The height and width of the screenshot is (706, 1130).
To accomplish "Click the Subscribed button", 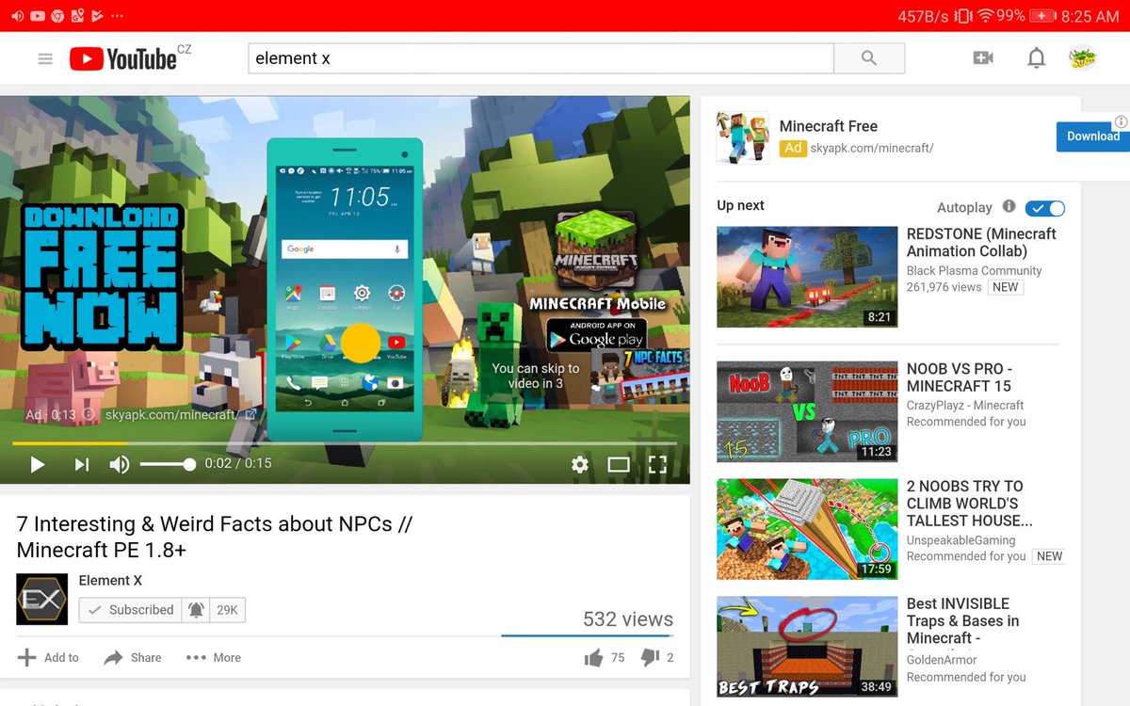I will (x=130, y=610).
